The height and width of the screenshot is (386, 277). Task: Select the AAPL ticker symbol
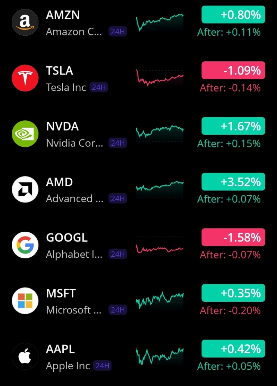point(60,349)
